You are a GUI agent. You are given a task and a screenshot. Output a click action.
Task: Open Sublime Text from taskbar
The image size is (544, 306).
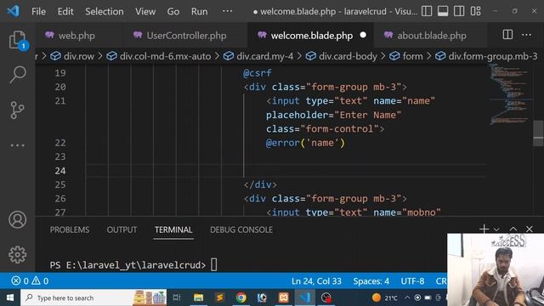219,297
